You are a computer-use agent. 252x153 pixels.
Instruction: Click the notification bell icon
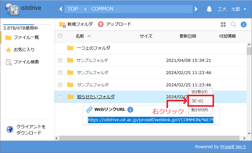pos(209,9)
